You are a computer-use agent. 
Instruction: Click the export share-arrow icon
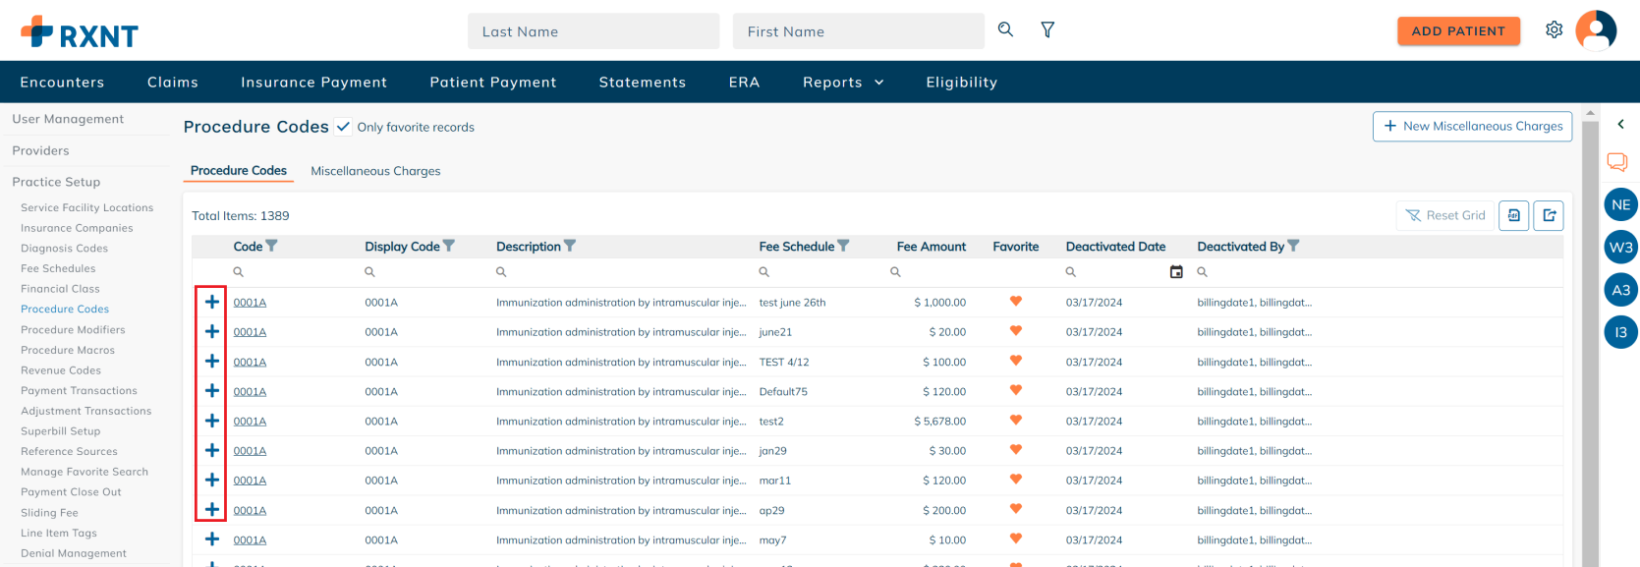click(x=1549, y=215)
